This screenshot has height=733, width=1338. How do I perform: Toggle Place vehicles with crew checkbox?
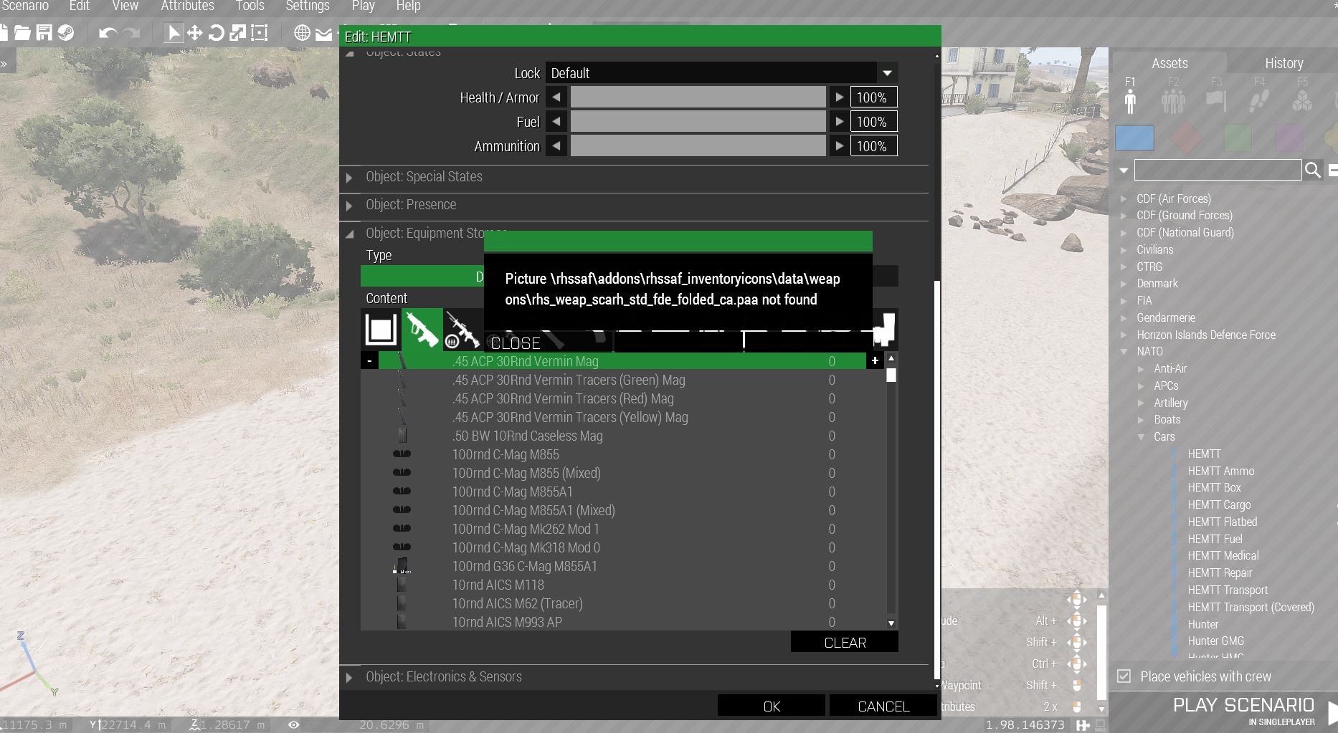point(1124,676)
